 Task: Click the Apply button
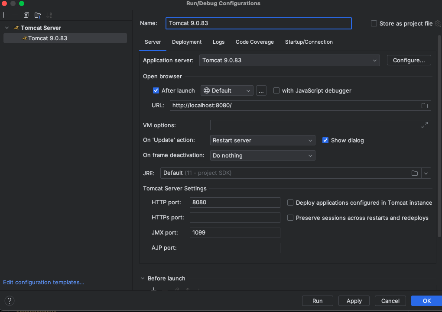click(x=354, y=301)
